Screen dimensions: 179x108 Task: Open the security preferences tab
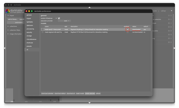(x=29, y=32)
